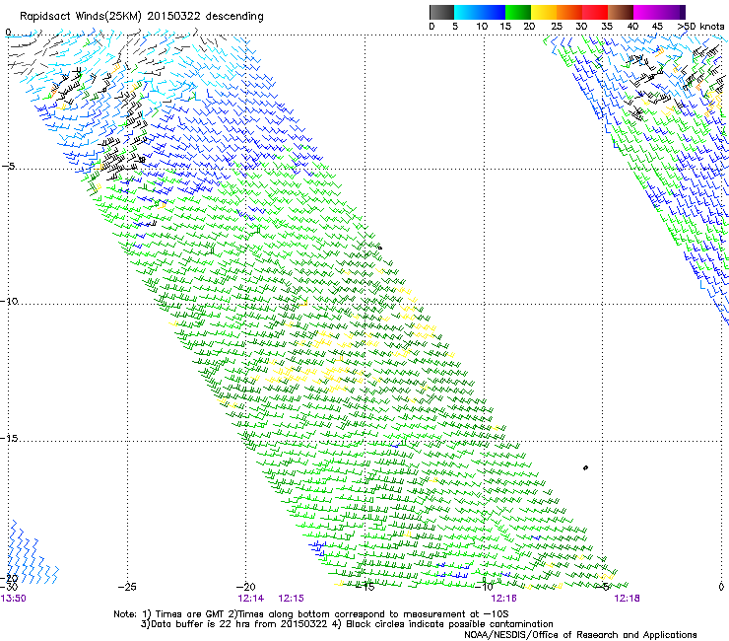Click the word 'descending' in the title
729x641 pixels.
pos(234,17)
